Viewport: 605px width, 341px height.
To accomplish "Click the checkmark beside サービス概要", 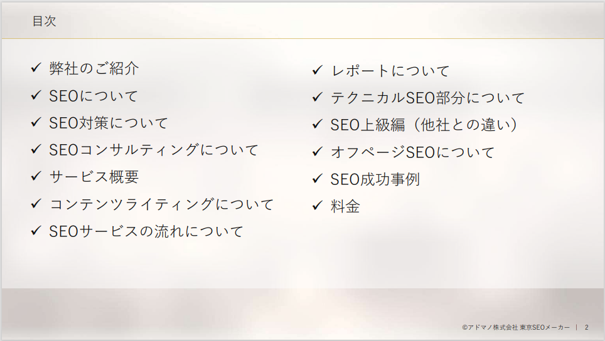I will pyautogui.click(x=36, y=176).
